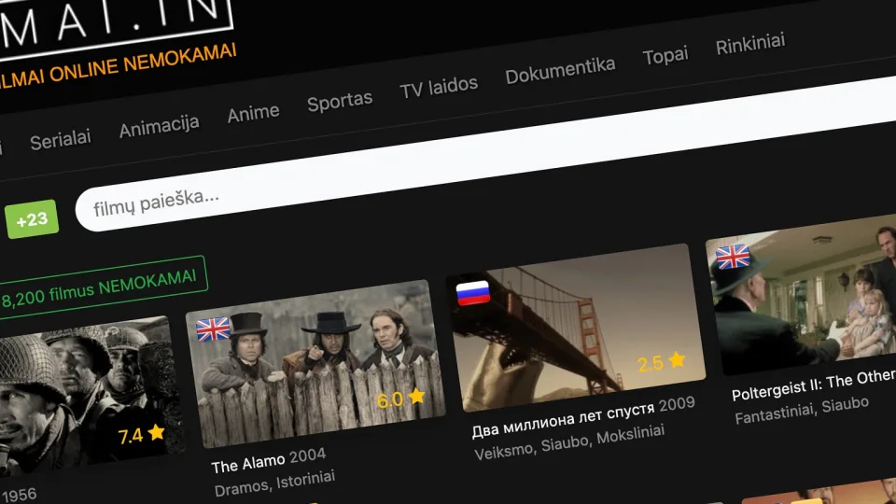Open the Animacija category

[x=159, y=126]
